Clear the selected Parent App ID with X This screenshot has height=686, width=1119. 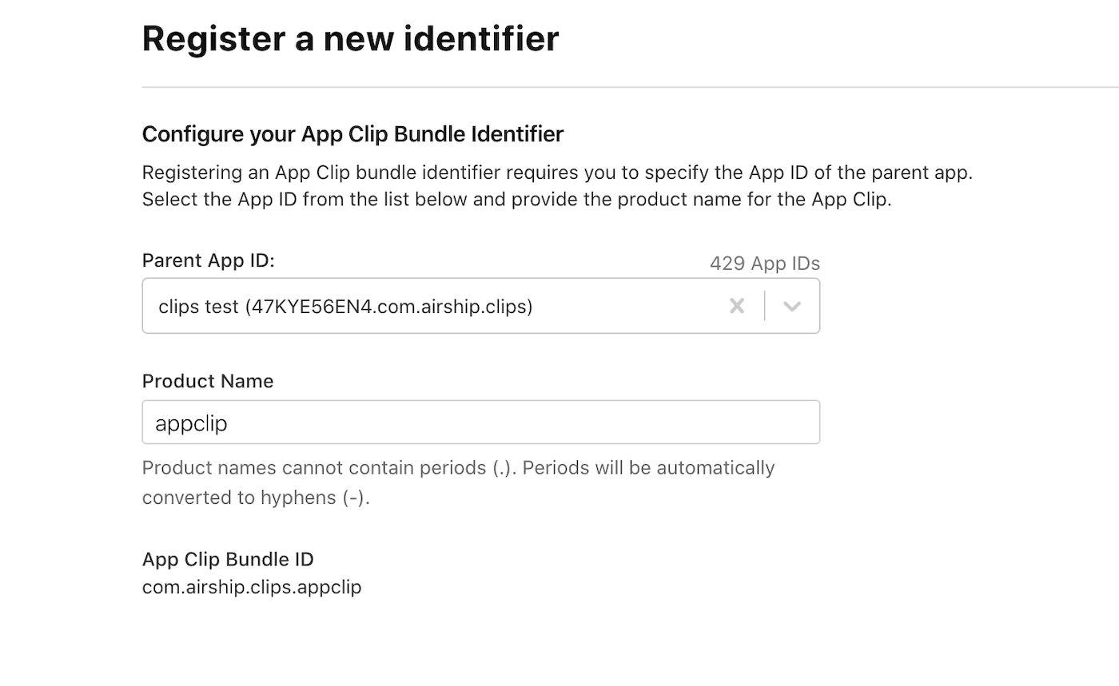pos(737,306)
